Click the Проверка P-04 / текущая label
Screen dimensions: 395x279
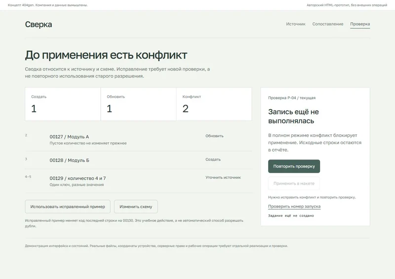click(x=292, y=98)
